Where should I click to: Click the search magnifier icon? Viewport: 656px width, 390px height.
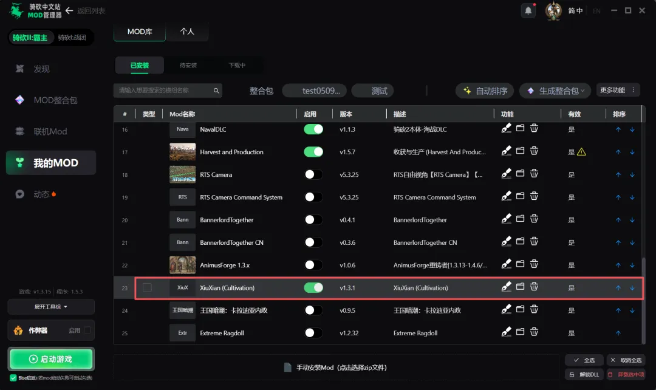coord(216,91)
